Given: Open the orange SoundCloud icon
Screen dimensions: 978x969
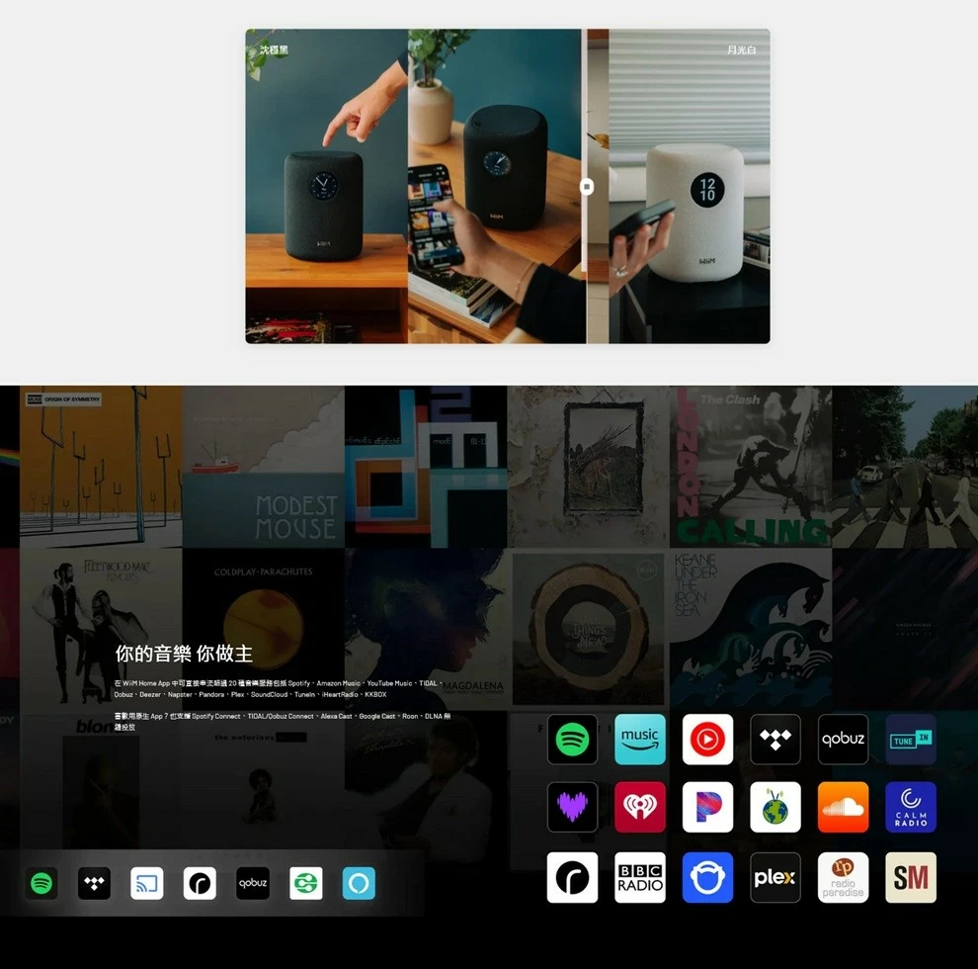Looking at the screenshot, I should 844,807.
